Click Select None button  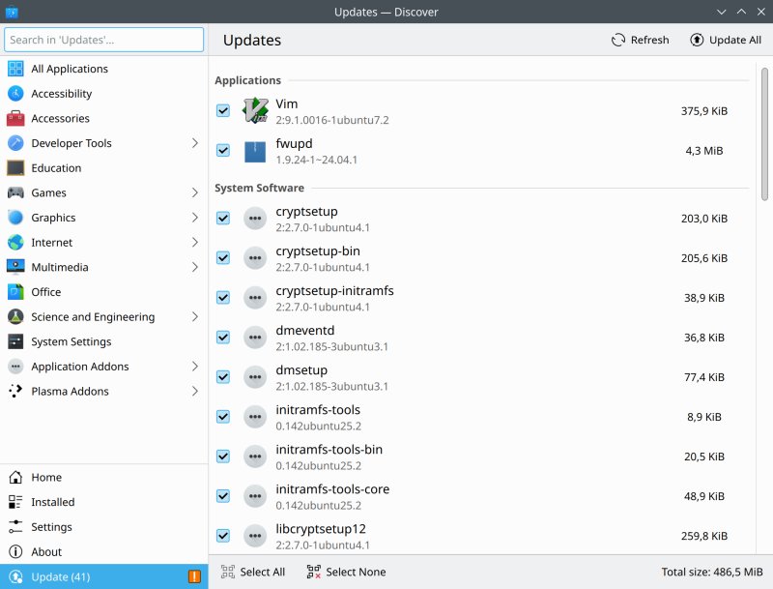tap(346, 572)
